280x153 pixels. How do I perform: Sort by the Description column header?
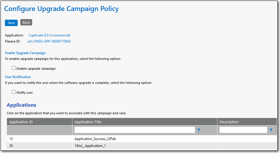[229, 122]
